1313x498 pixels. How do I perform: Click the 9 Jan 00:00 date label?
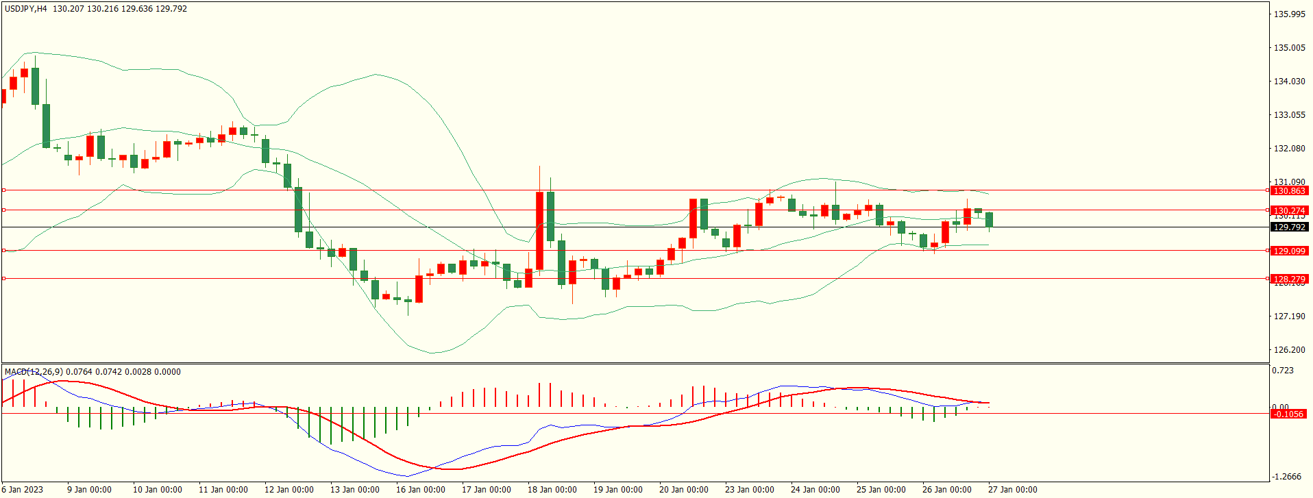point(89,490)
